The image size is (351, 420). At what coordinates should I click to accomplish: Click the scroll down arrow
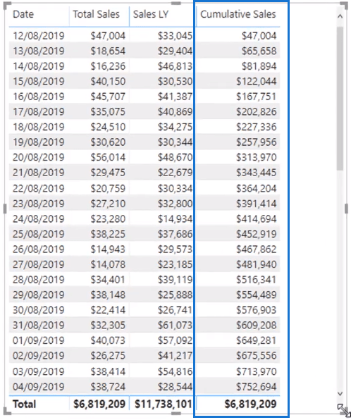[340, 393]
